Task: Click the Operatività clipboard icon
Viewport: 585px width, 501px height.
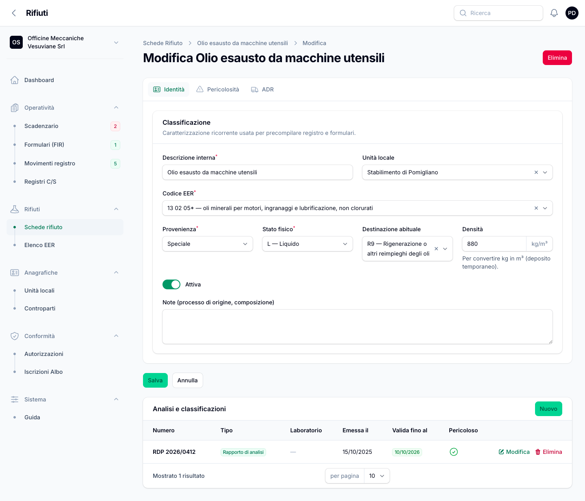Action: (x=15, y=108)
